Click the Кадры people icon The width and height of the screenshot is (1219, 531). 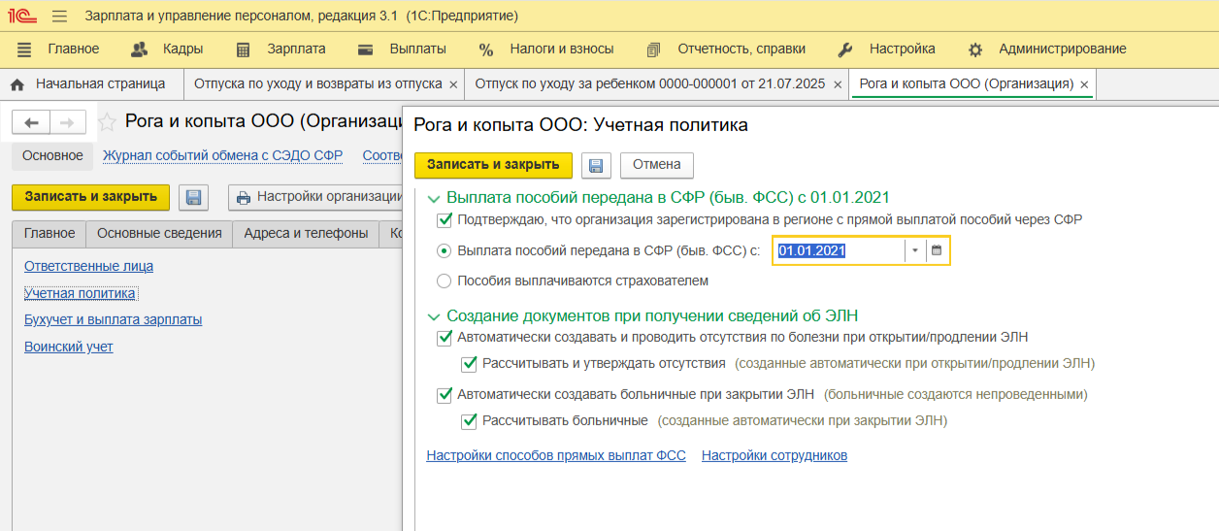click(139, 50)
